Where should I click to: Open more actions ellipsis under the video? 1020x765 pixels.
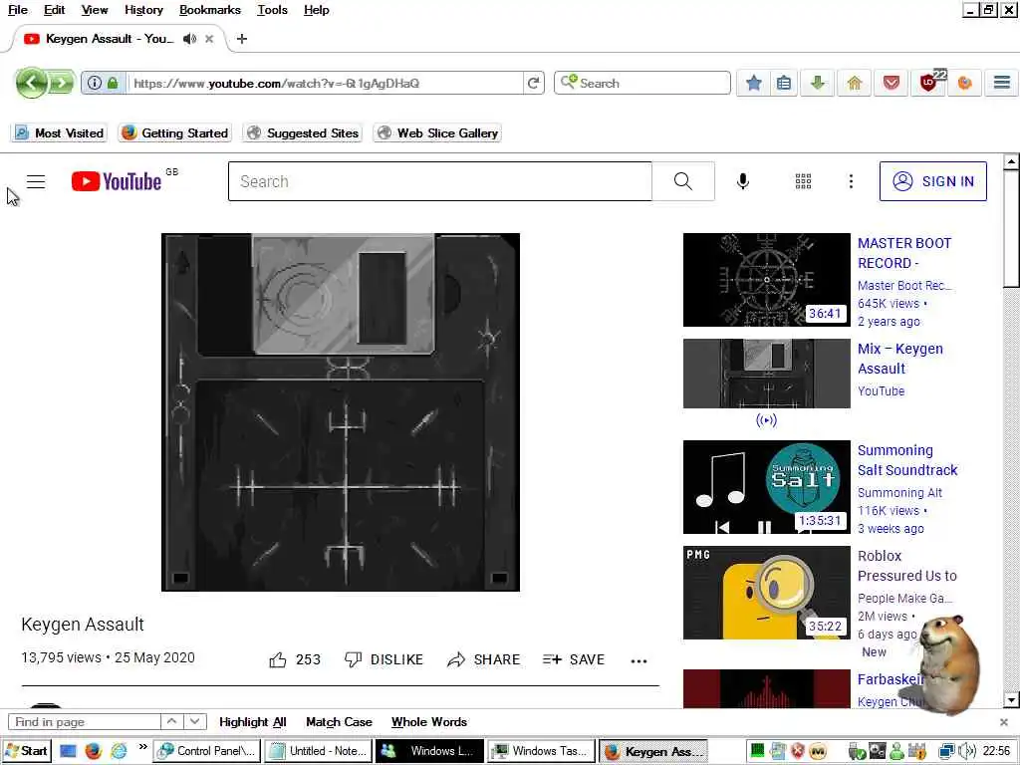pyautogui.click(x=638, y=661)
